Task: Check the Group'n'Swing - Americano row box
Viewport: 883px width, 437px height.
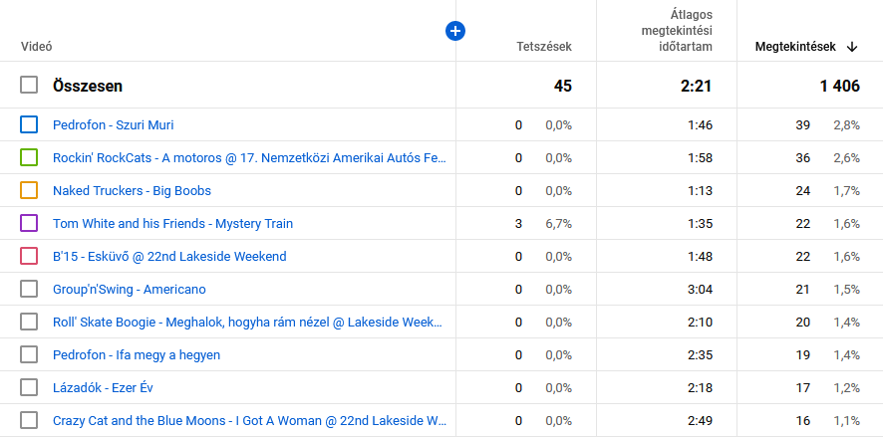Action: [29, 289]
